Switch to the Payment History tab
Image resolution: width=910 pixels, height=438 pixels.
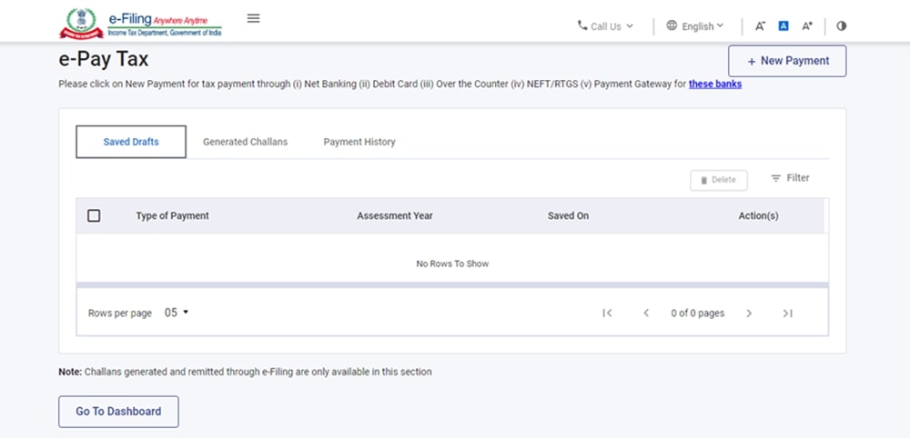pos(359,142)
